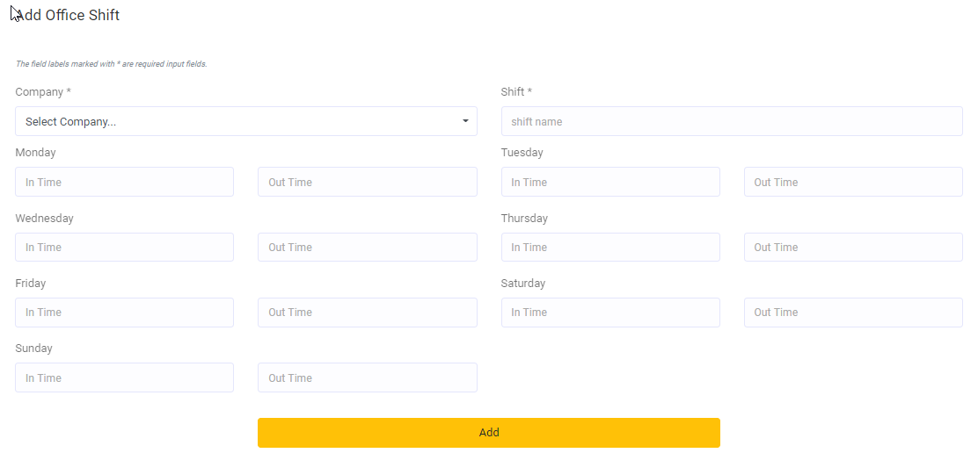Image resolution: width=978 pixels, height=453 pixels.
Task: Select Tuesday In Time field
Action: [x=609, y=182]
